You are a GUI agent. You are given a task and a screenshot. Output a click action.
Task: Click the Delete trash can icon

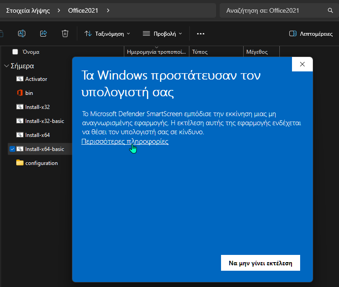[x=65, y=33]
